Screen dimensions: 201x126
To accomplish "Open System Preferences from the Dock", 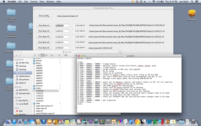I will pos(108,121).
